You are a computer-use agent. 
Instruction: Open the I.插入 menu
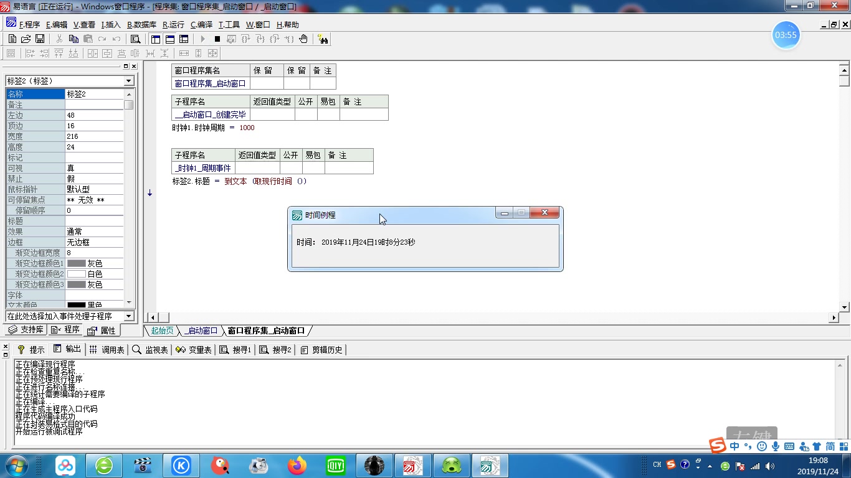pos(111,25)
